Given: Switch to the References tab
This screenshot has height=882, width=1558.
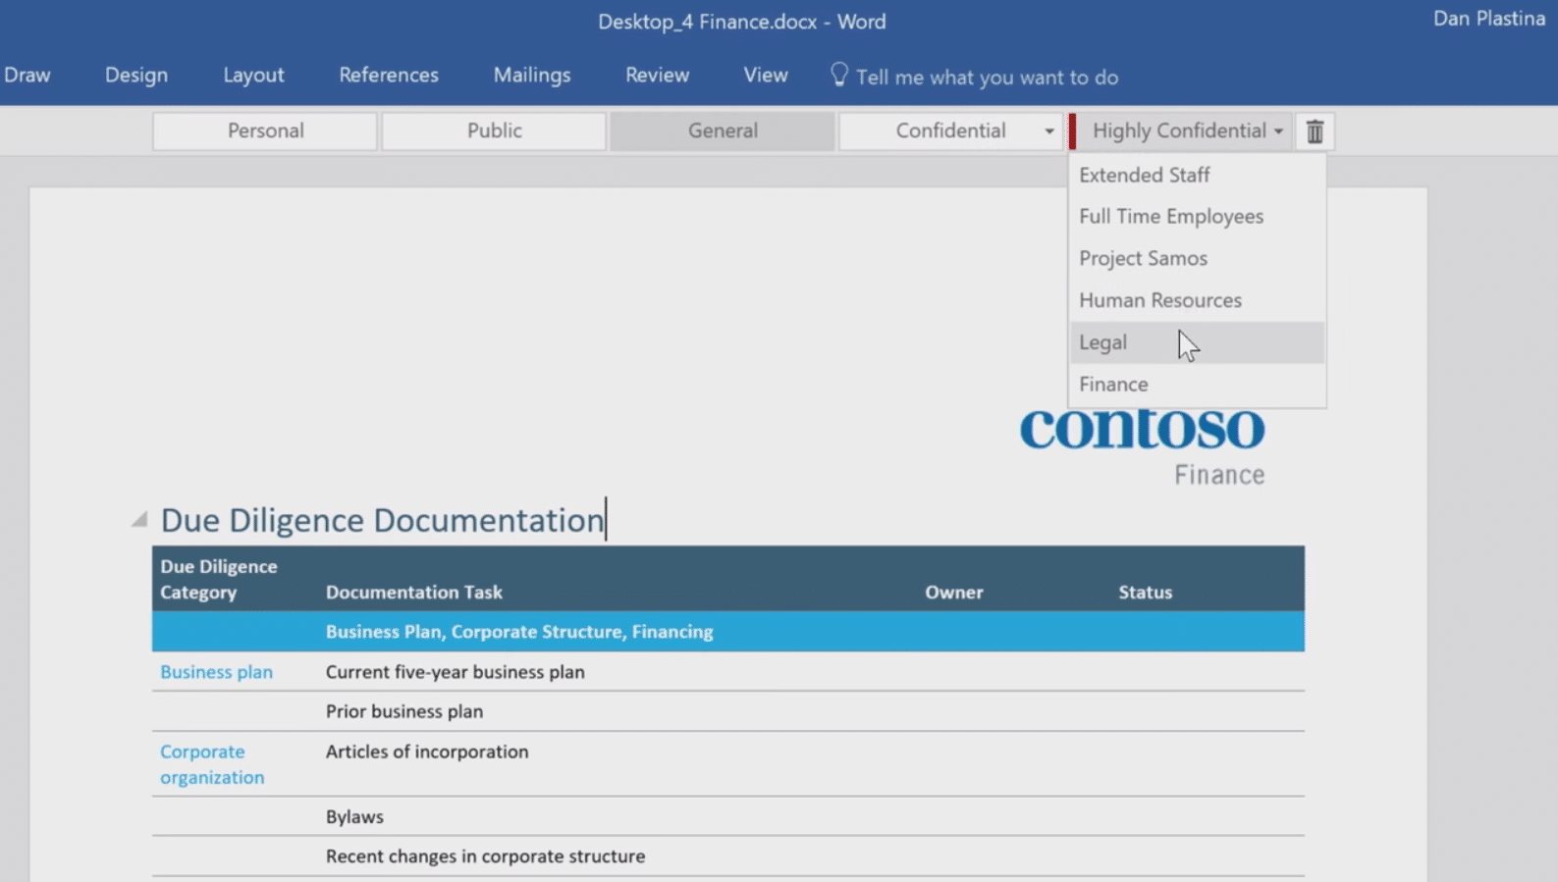Looking at the screenshot, I should (389, 75).
